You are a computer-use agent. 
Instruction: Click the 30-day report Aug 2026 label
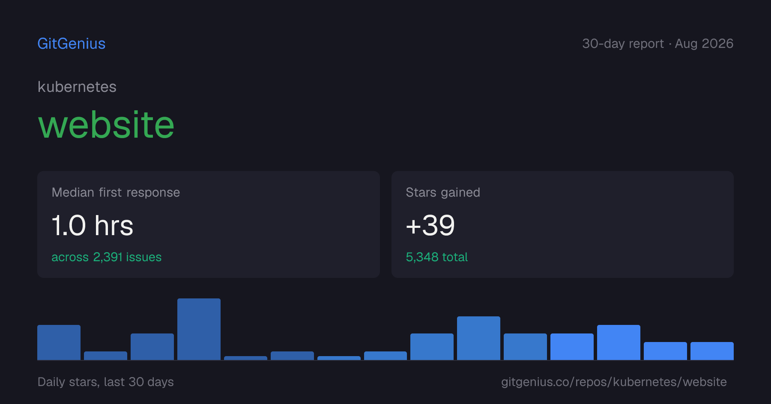point(657,44)
